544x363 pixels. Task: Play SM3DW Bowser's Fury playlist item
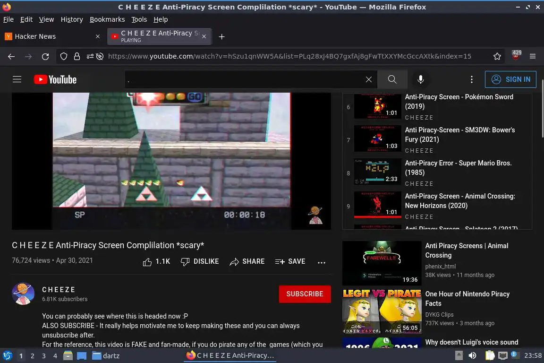click(437, 140)
